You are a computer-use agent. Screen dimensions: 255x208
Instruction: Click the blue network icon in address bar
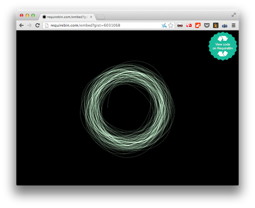tap(164, 25)
